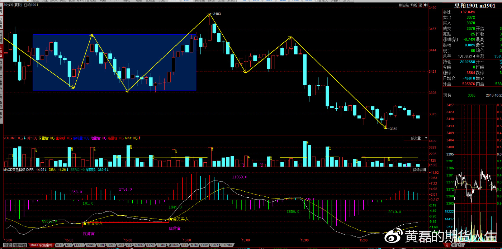502x249 pixels.
Task: Switch to the EXPMA indicator tab
Action: pyautogui.click(x=227, y=245)
